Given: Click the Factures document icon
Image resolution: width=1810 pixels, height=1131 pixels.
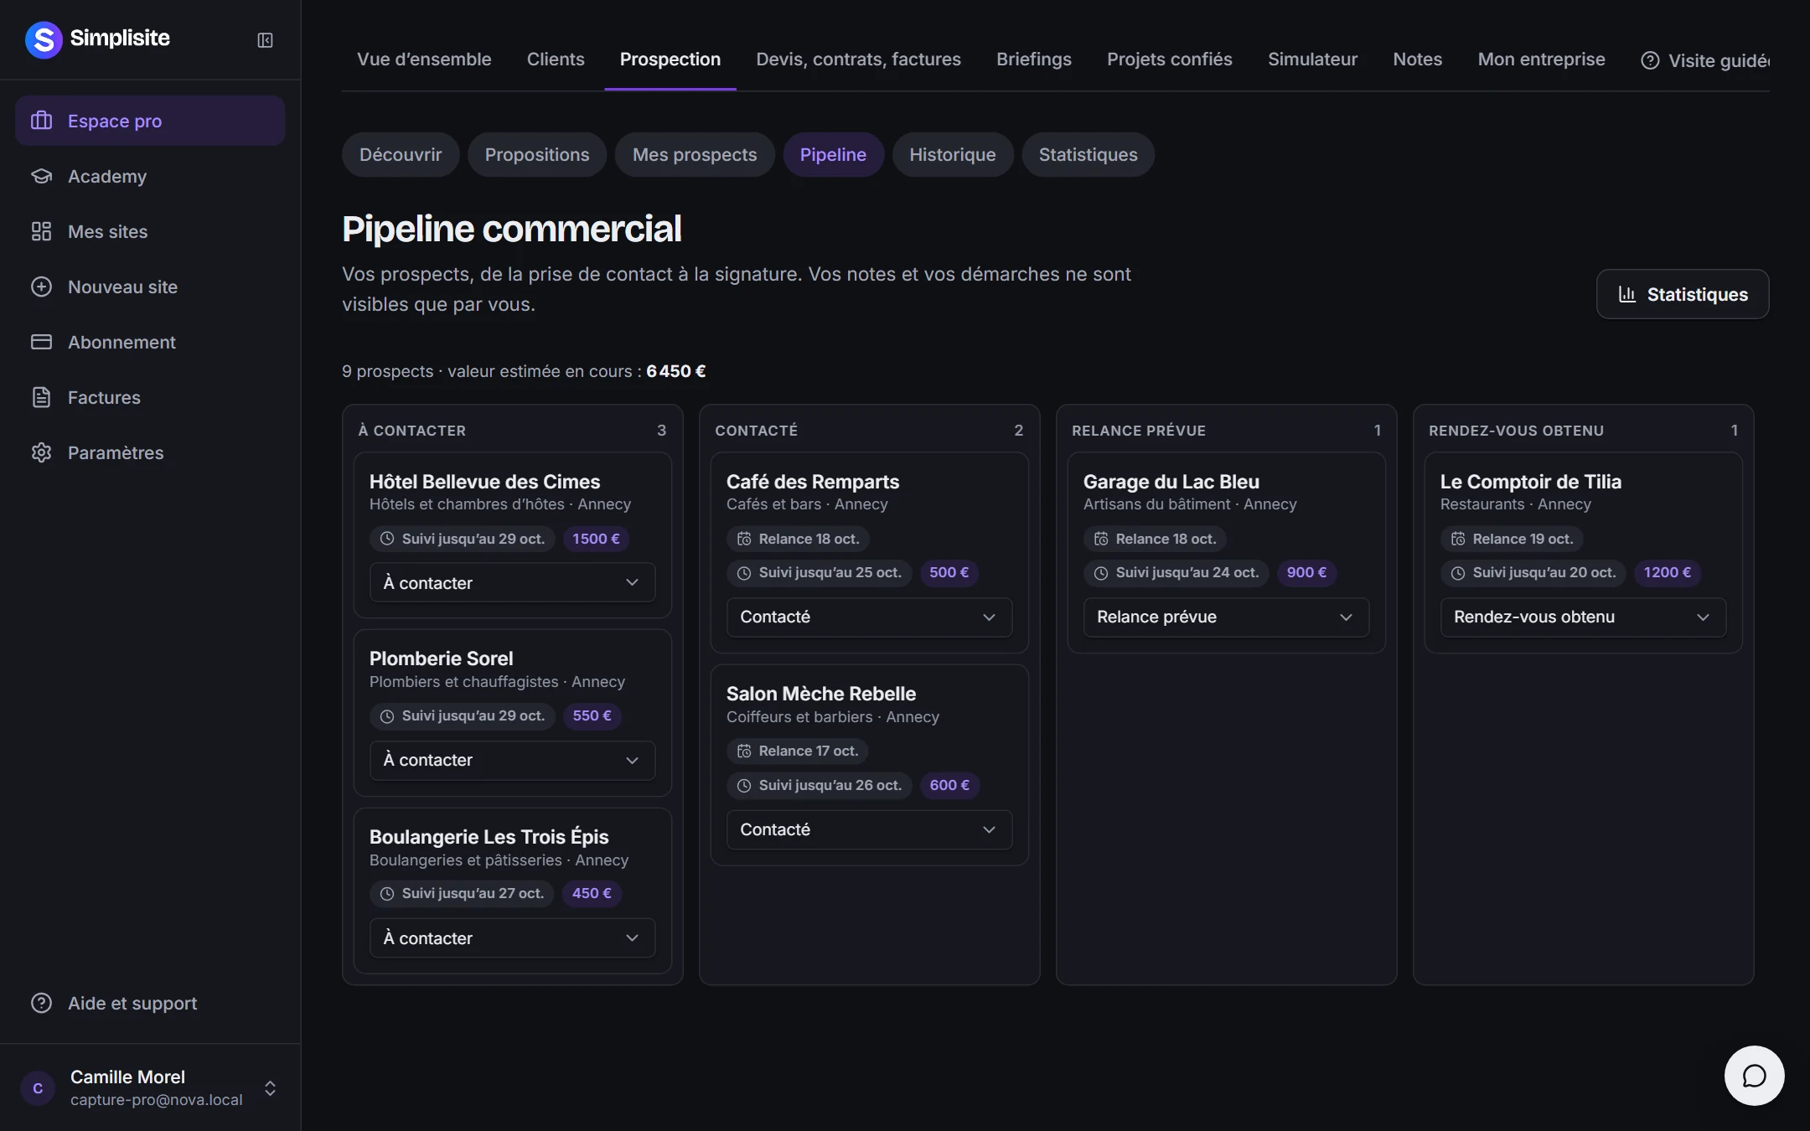Looking at the screenshot, I should pos(41,397).
